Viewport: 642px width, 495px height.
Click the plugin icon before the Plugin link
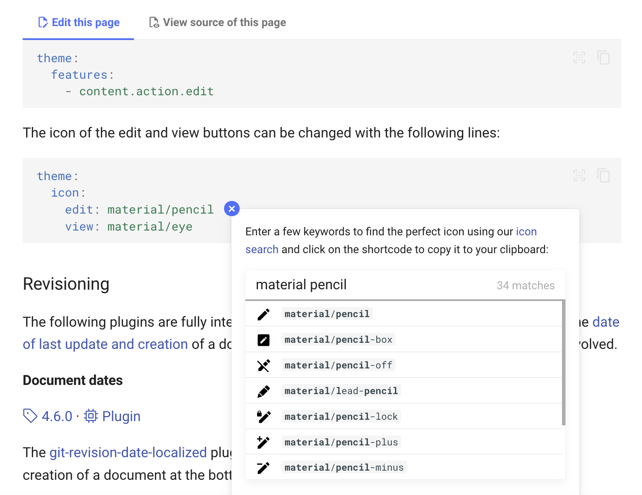[90, 416]
